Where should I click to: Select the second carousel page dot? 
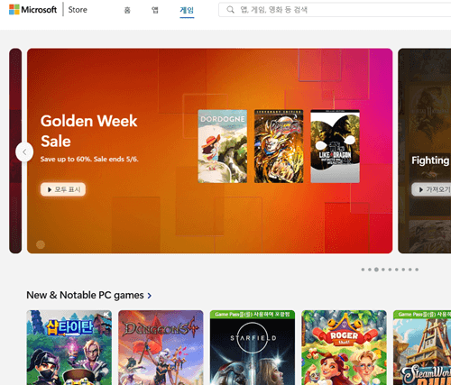click(x=370, y=270)
